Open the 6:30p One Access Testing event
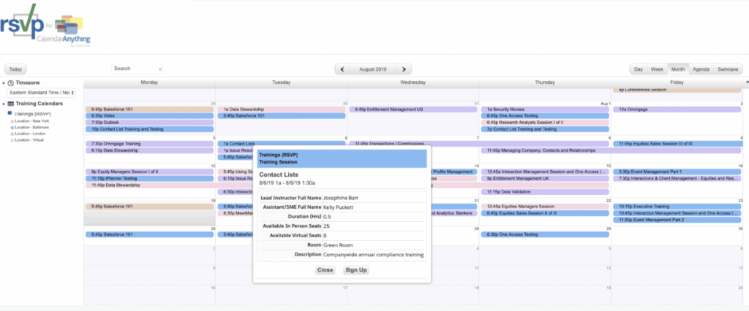The image size is (749, 311). click(x=545, y=234)
